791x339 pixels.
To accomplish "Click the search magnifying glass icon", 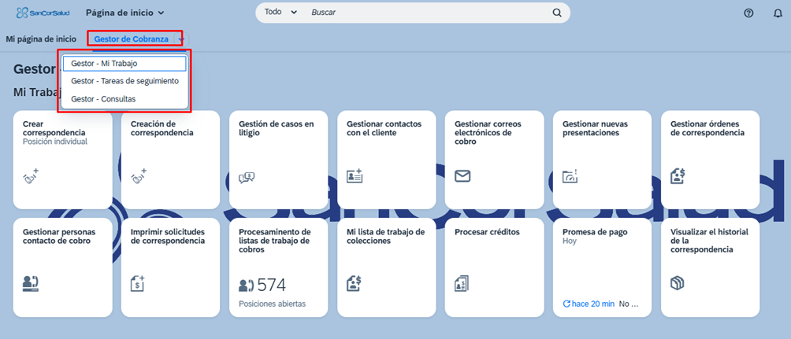I will coord(557,13).
